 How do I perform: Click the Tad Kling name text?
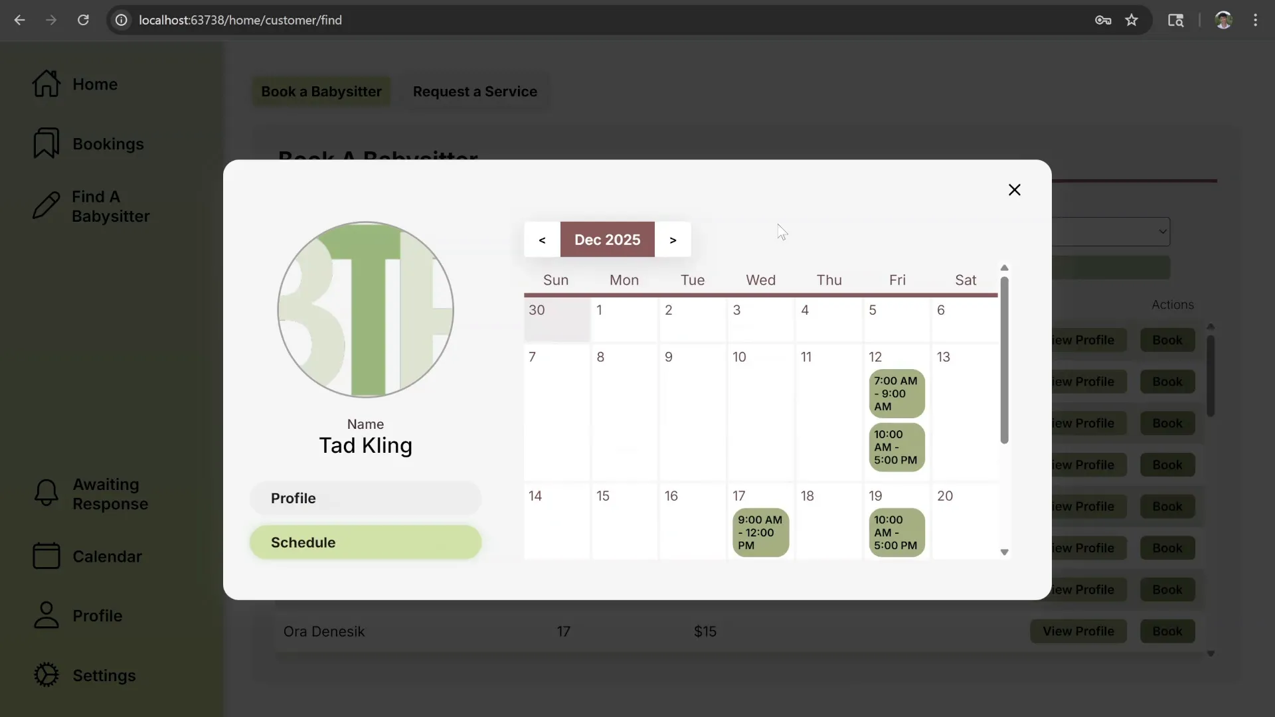click(365, 445)
